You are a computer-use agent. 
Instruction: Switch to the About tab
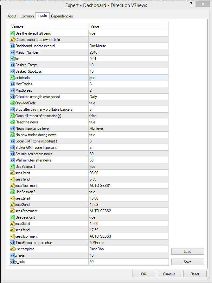tap(12, 16)
